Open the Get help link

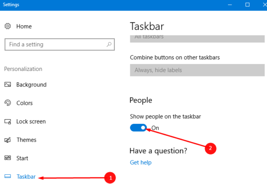(x=141, y=162)
